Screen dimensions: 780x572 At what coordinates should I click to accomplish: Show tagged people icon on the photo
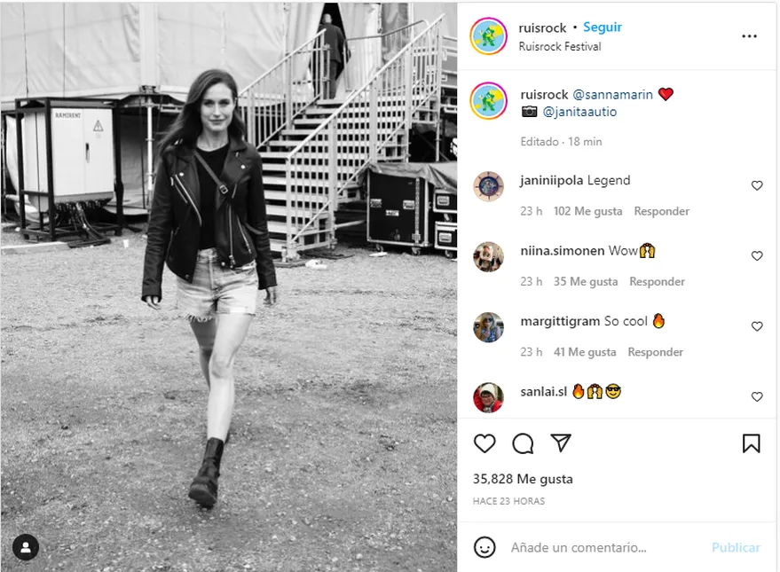point(26,547)
